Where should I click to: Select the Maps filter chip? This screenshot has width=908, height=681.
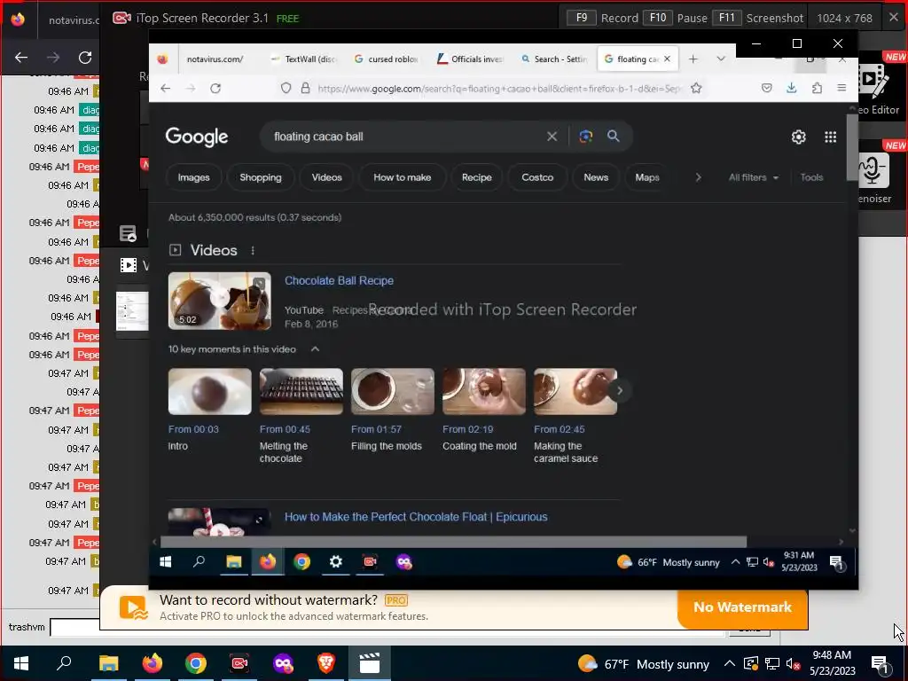(647, 177)
